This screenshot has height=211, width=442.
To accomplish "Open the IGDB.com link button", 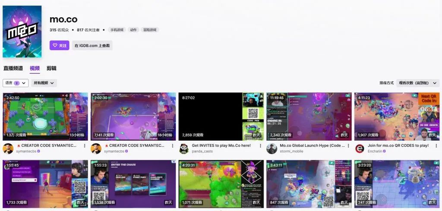I will [92, 45].
